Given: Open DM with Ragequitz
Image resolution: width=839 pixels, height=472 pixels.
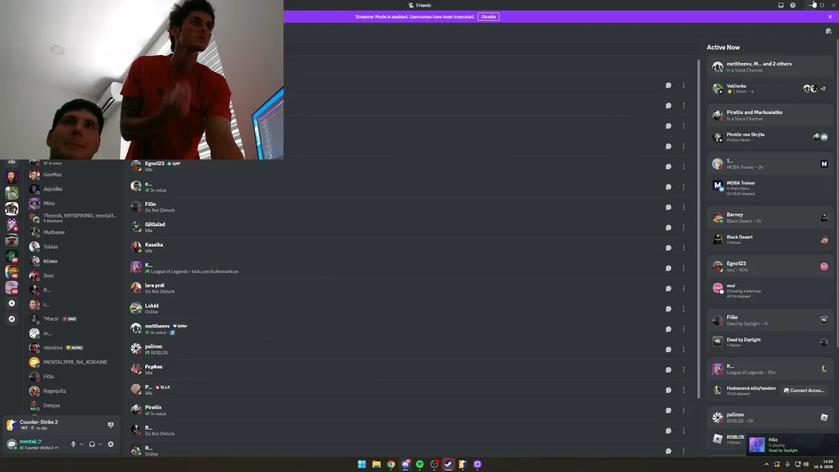Looking at the screenshot, I should click(73, 391).
